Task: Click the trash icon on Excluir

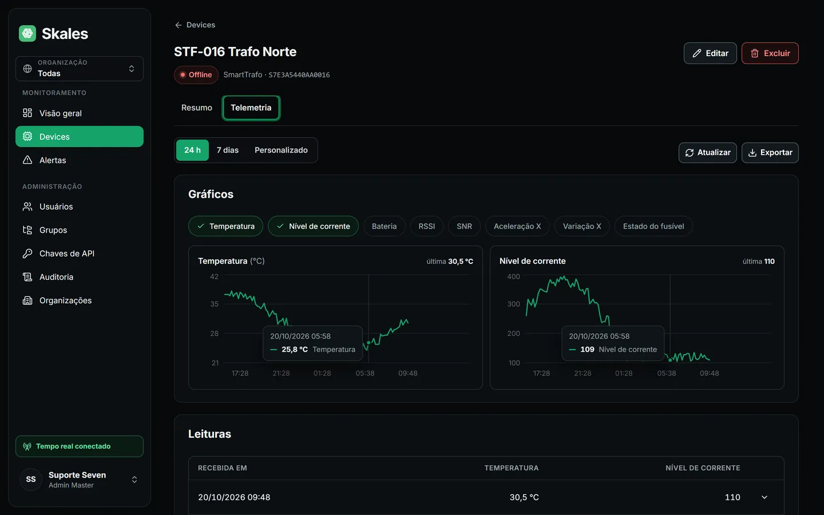Action: pyautogui.click(x=755, y=53)
